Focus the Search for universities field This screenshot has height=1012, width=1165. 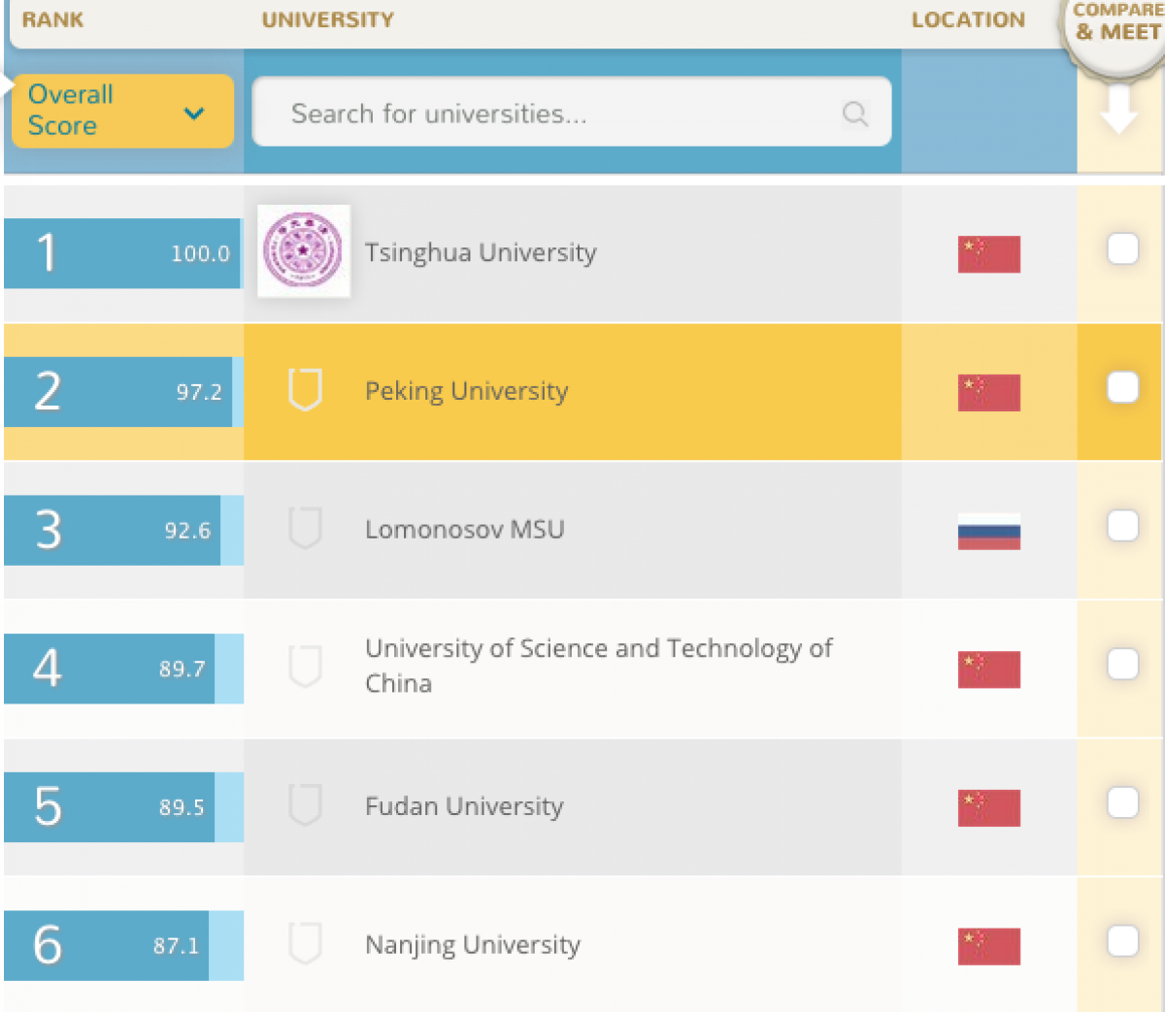553,114
